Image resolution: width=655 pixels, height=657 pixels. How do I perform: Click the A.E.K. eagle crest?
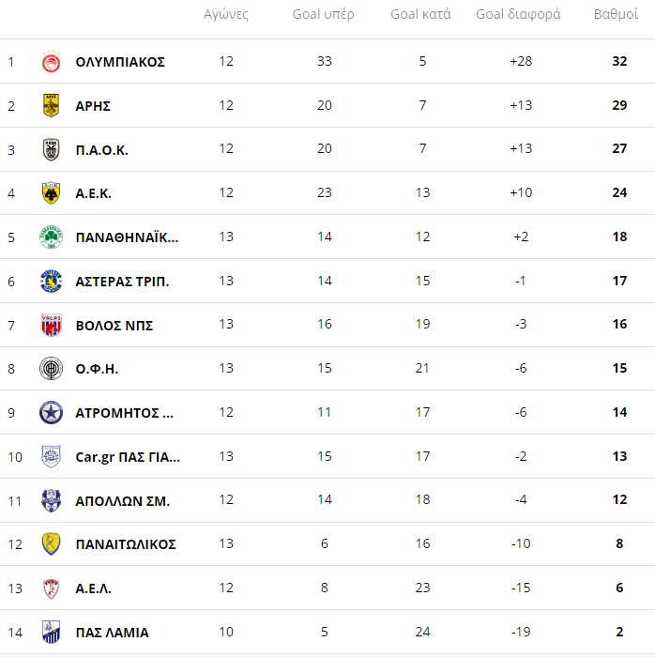tap(51, 193)
